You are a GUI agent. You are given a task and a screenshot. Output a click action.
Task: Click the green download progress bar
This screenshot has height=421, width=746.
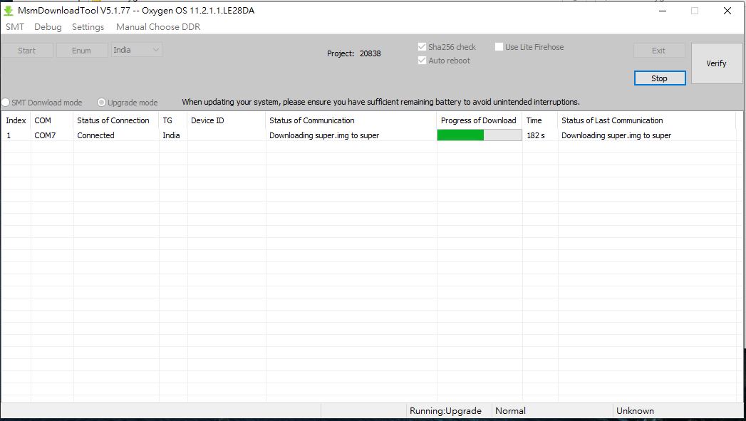pos(480,135)
